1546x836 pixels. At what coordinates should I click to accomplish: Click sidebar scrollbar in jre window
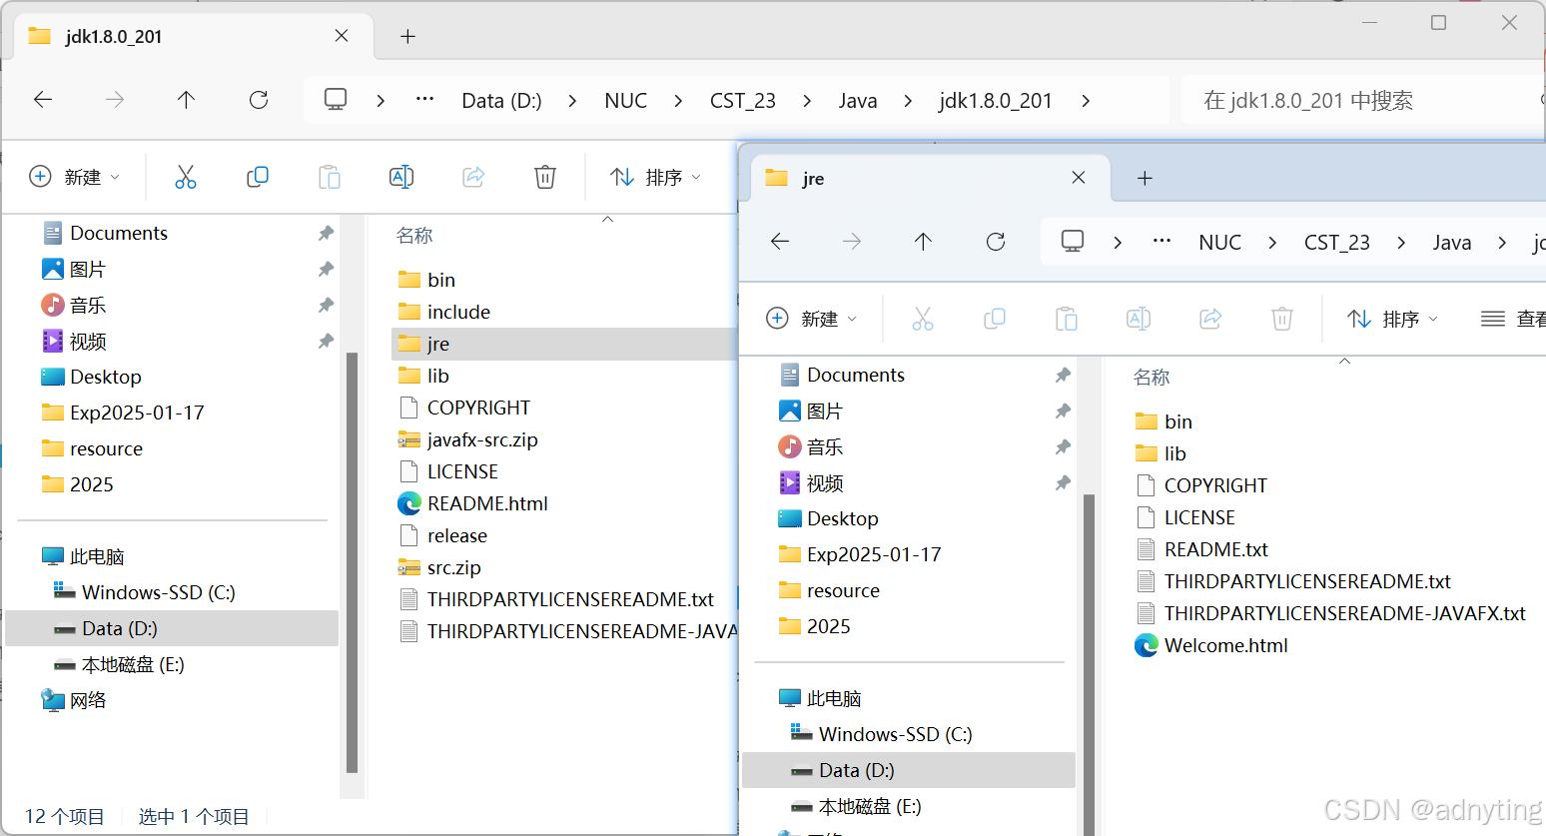click(x=1089, y=664)
